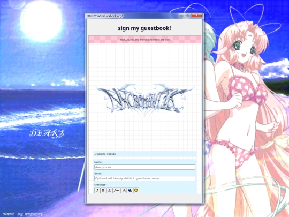Change text size with the A button
Image resolution: width=289 pixels, height=217 pixels.
124,190
